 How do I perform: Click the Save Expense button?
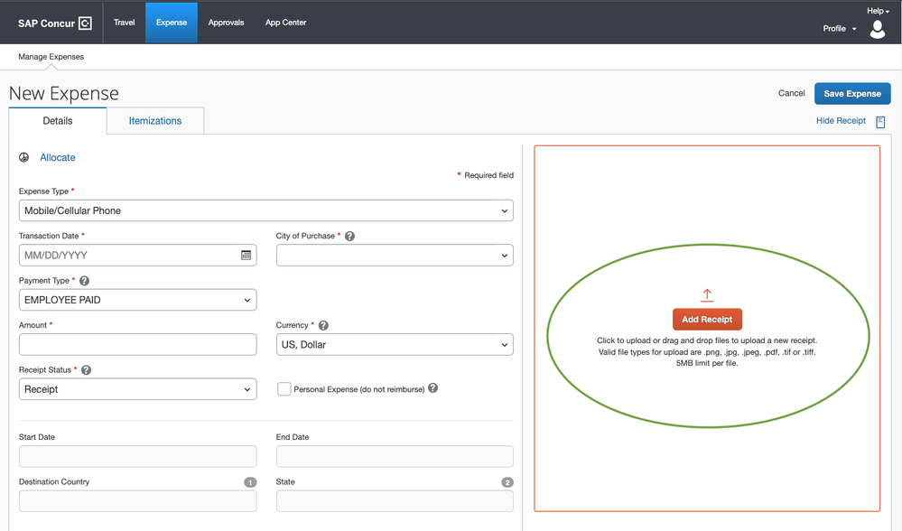[852, 94]
